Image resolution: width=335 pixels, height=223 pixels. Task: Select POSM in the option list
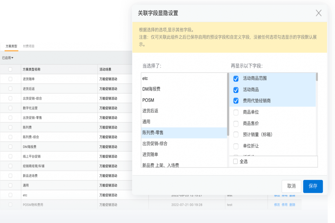[x=148, y=100]
